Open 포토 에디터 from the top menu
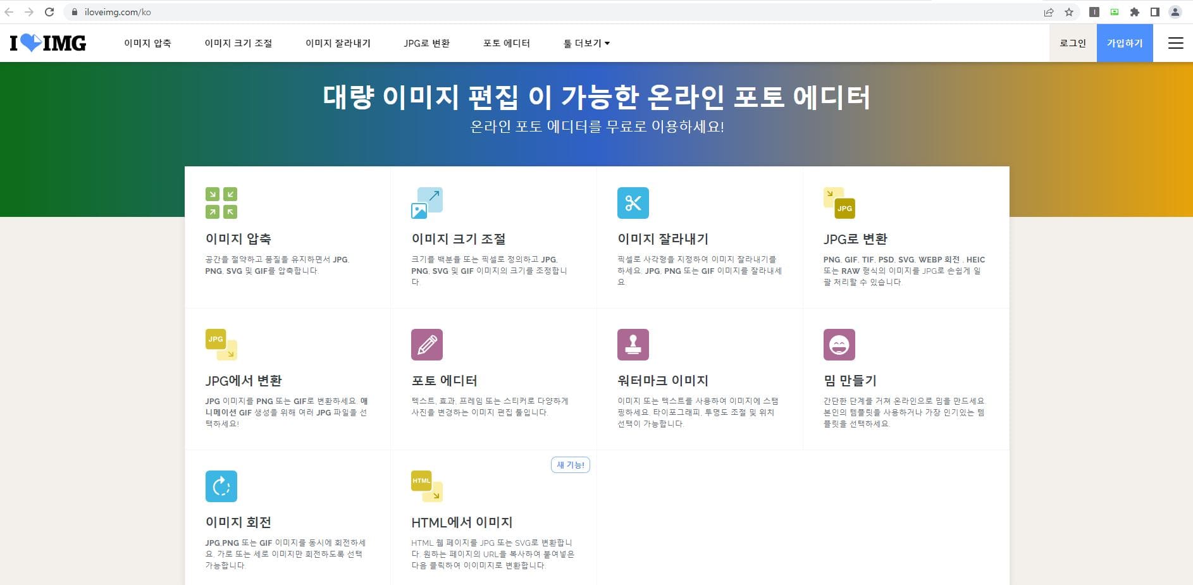 [x=505, y=43]
